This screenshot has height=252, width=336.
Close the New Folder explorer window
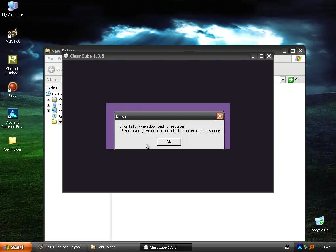click(x=301, y=51)
